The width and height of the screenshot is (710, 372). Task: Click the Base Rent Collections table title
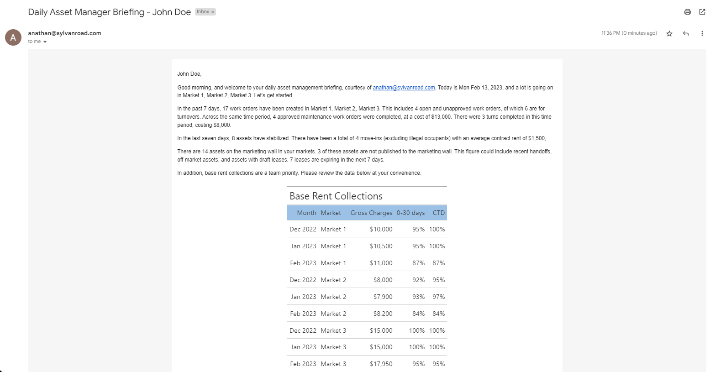click(x=336, y=196)
